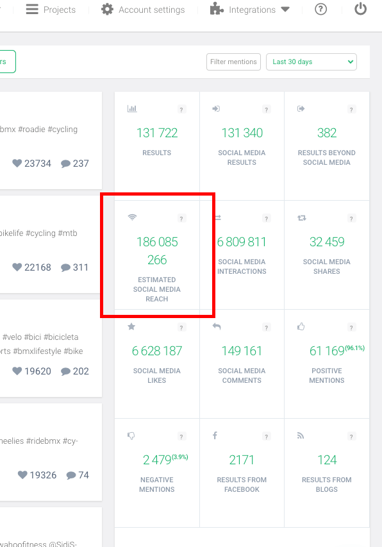Click the comment bubble icon next to 202
Viewport: 382px width, 547px height.
point(65,371)
